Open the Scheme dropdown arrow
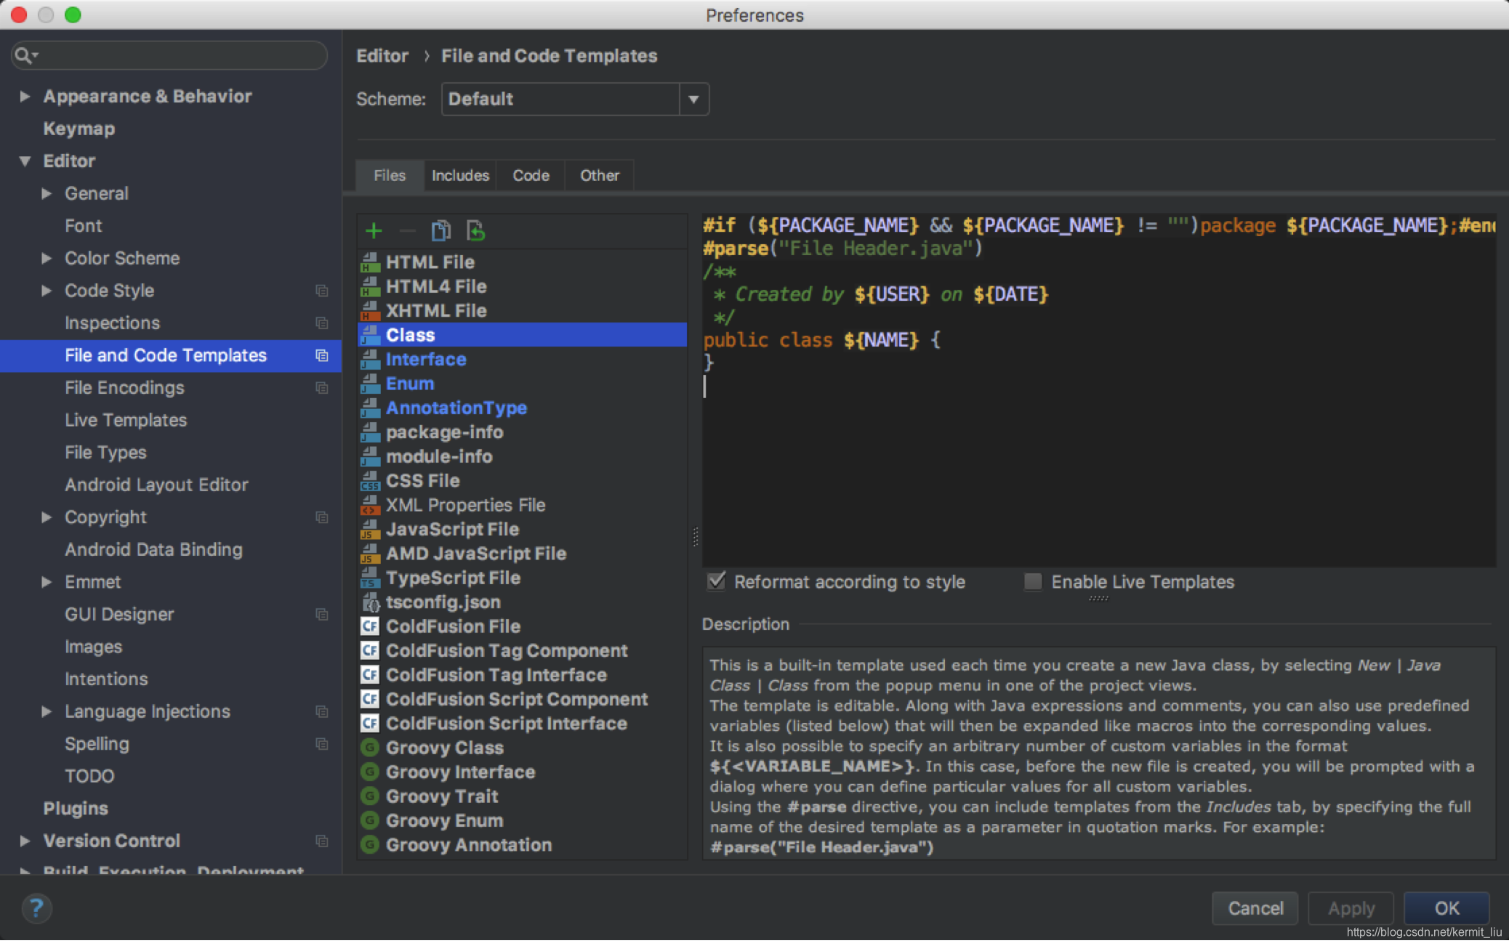This screenshot has width=1509, height=946. (694, 99)
